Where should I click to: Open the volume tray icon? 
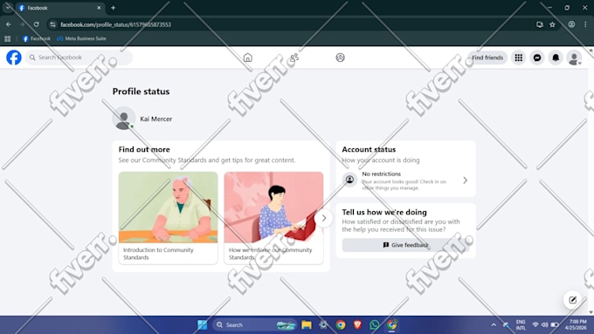click(545, 325)
